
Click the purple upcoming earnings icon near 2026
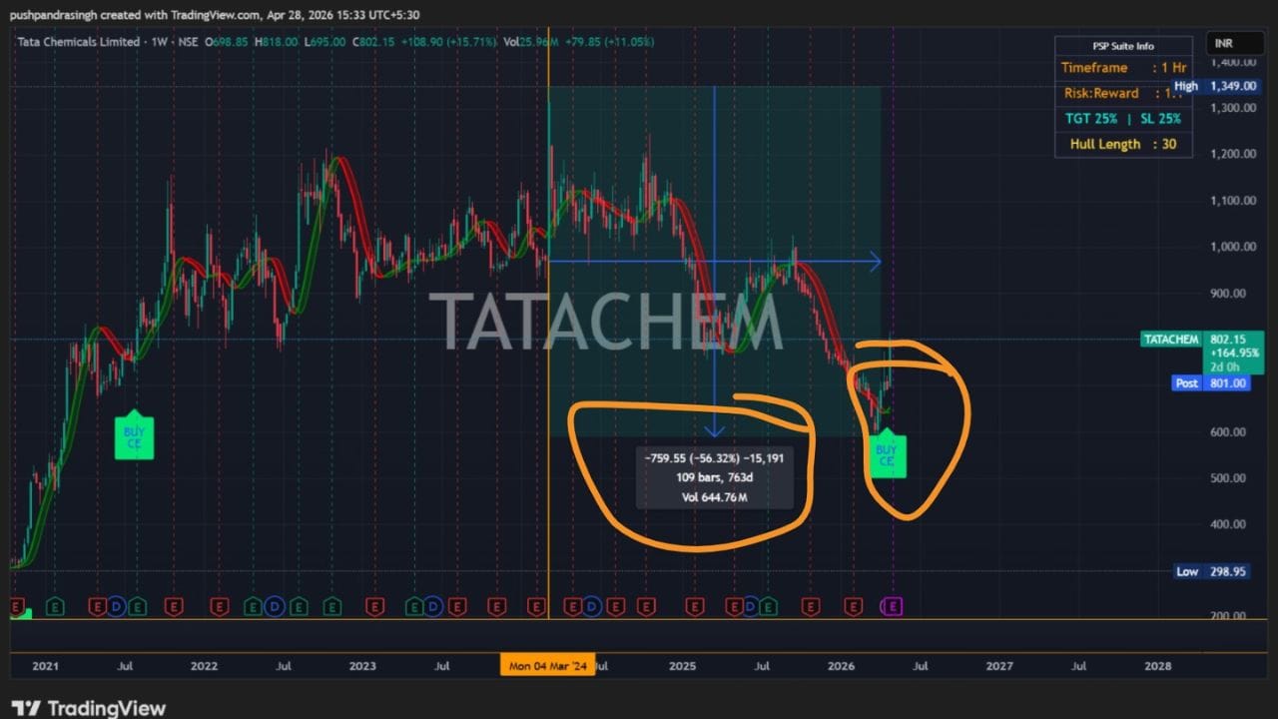[892, 606]
